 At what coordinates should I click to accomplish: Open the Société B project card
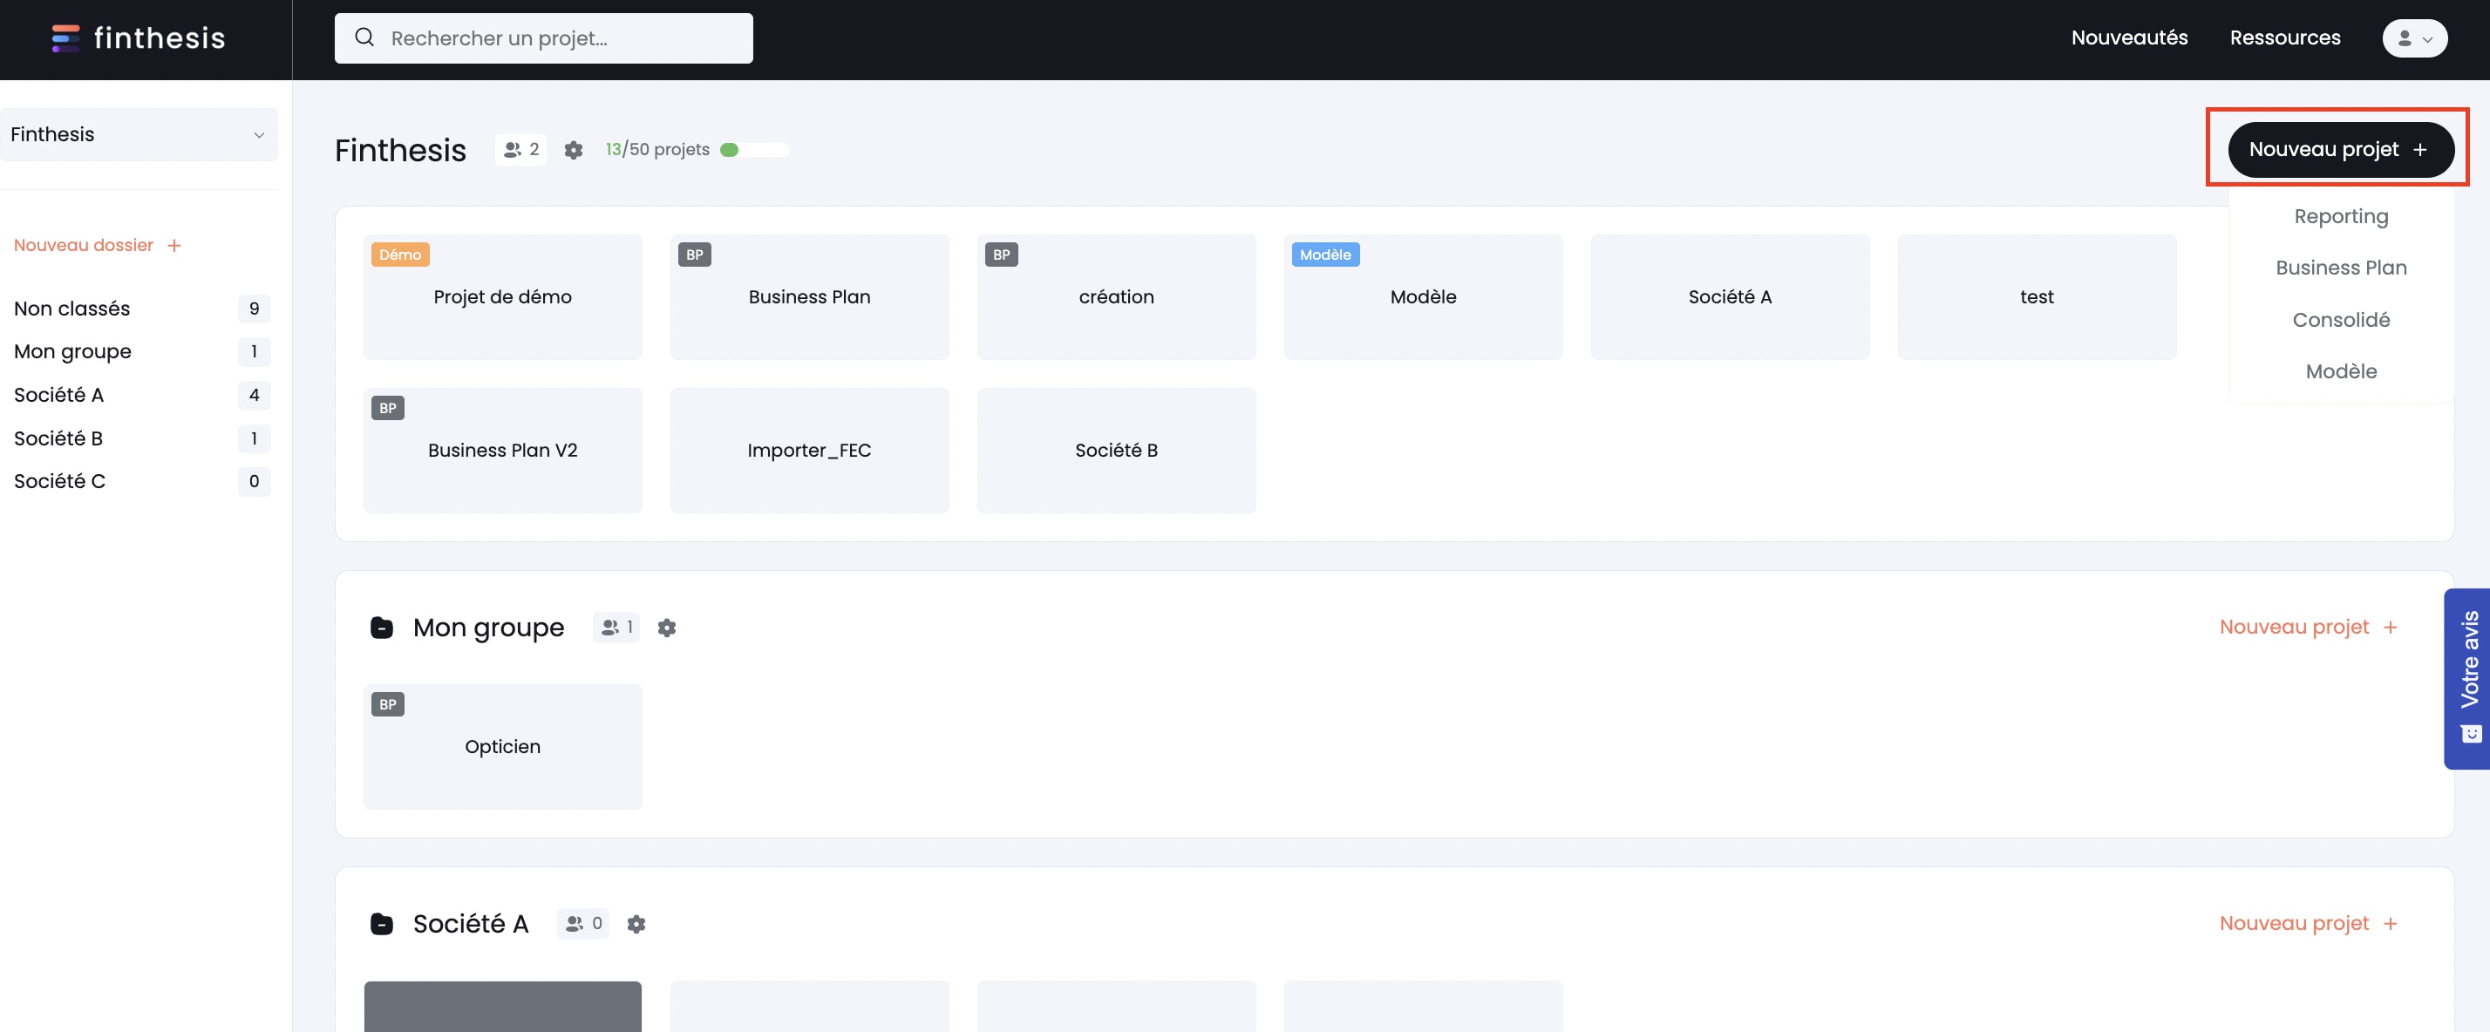pyautogui.click(x=1117, y=451)
